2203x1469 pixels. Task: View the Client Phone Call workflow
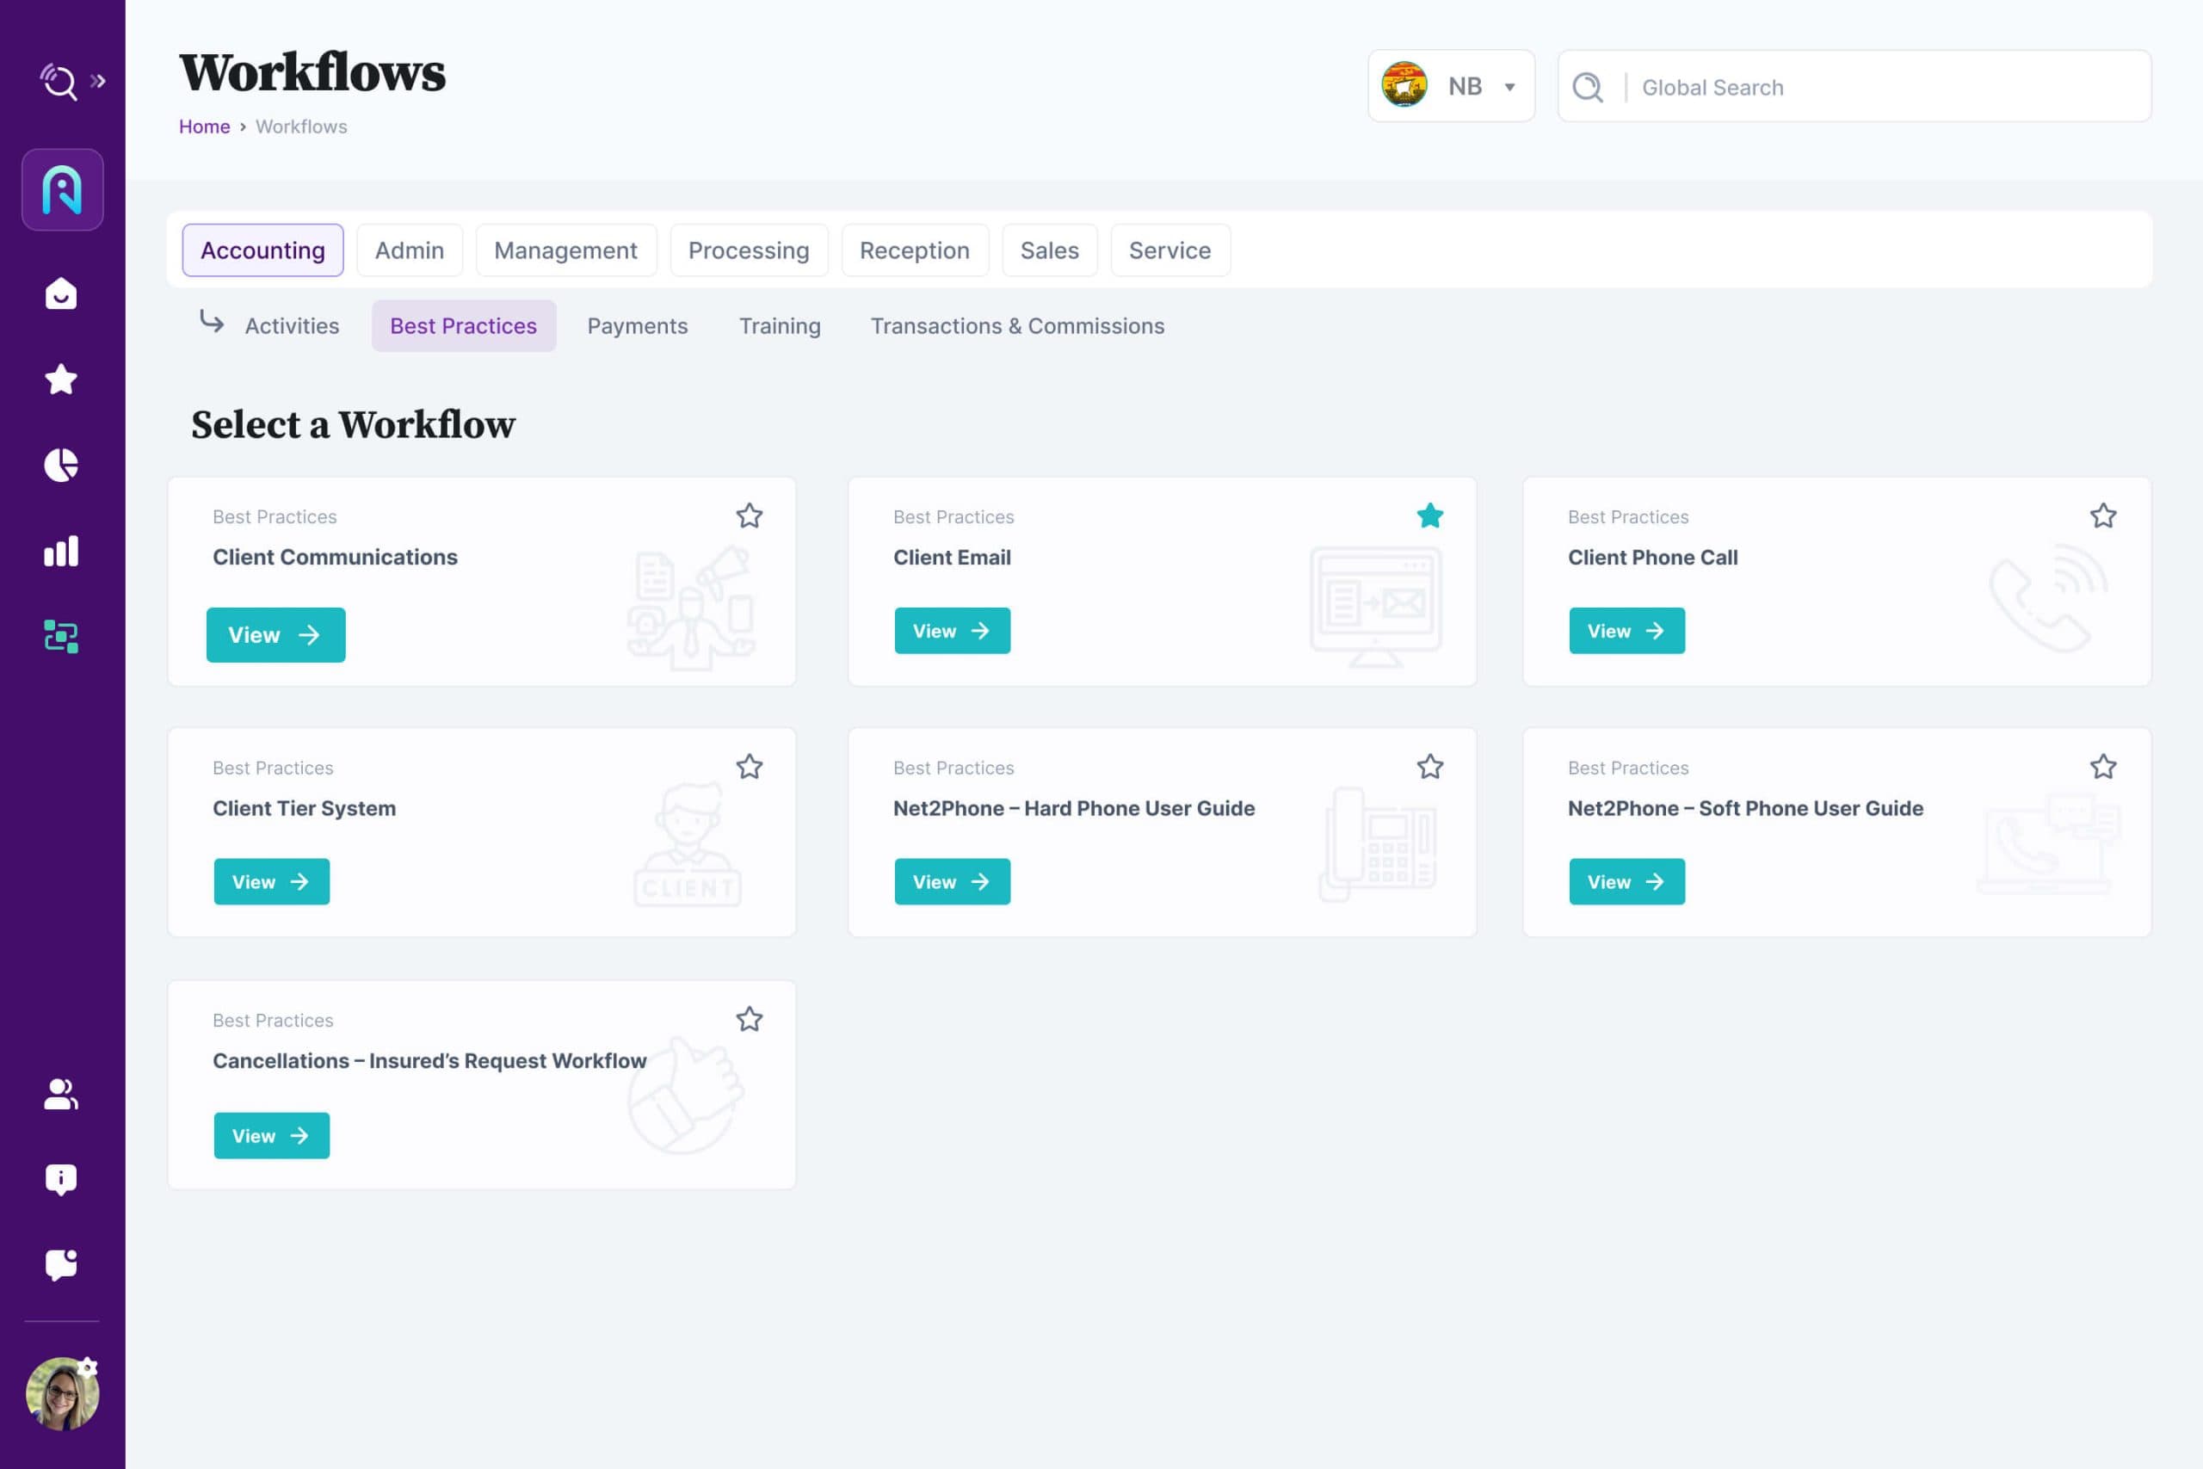point(1626,631)
